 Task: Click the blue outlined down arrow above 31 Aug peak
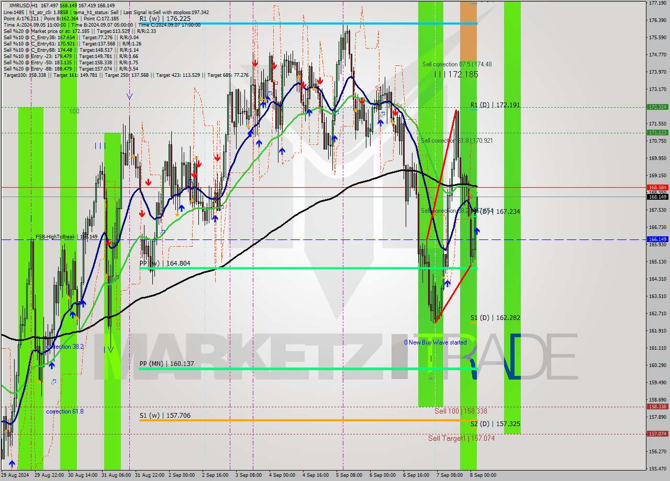click(129, 96)
